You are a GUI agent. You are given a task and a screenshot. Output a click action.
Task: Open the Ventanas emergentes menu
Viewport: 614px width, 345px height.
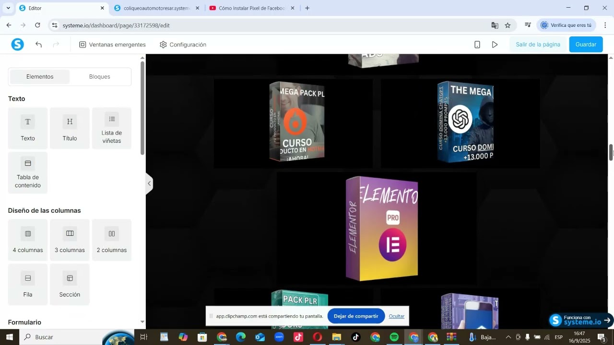(x=112, y=45)
